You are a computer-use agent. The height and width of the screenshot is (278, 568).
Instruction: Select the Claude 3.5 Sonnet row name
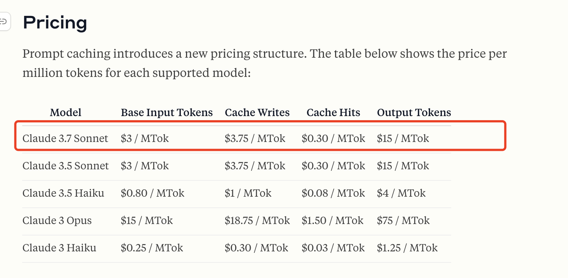(x=66, y=166)
